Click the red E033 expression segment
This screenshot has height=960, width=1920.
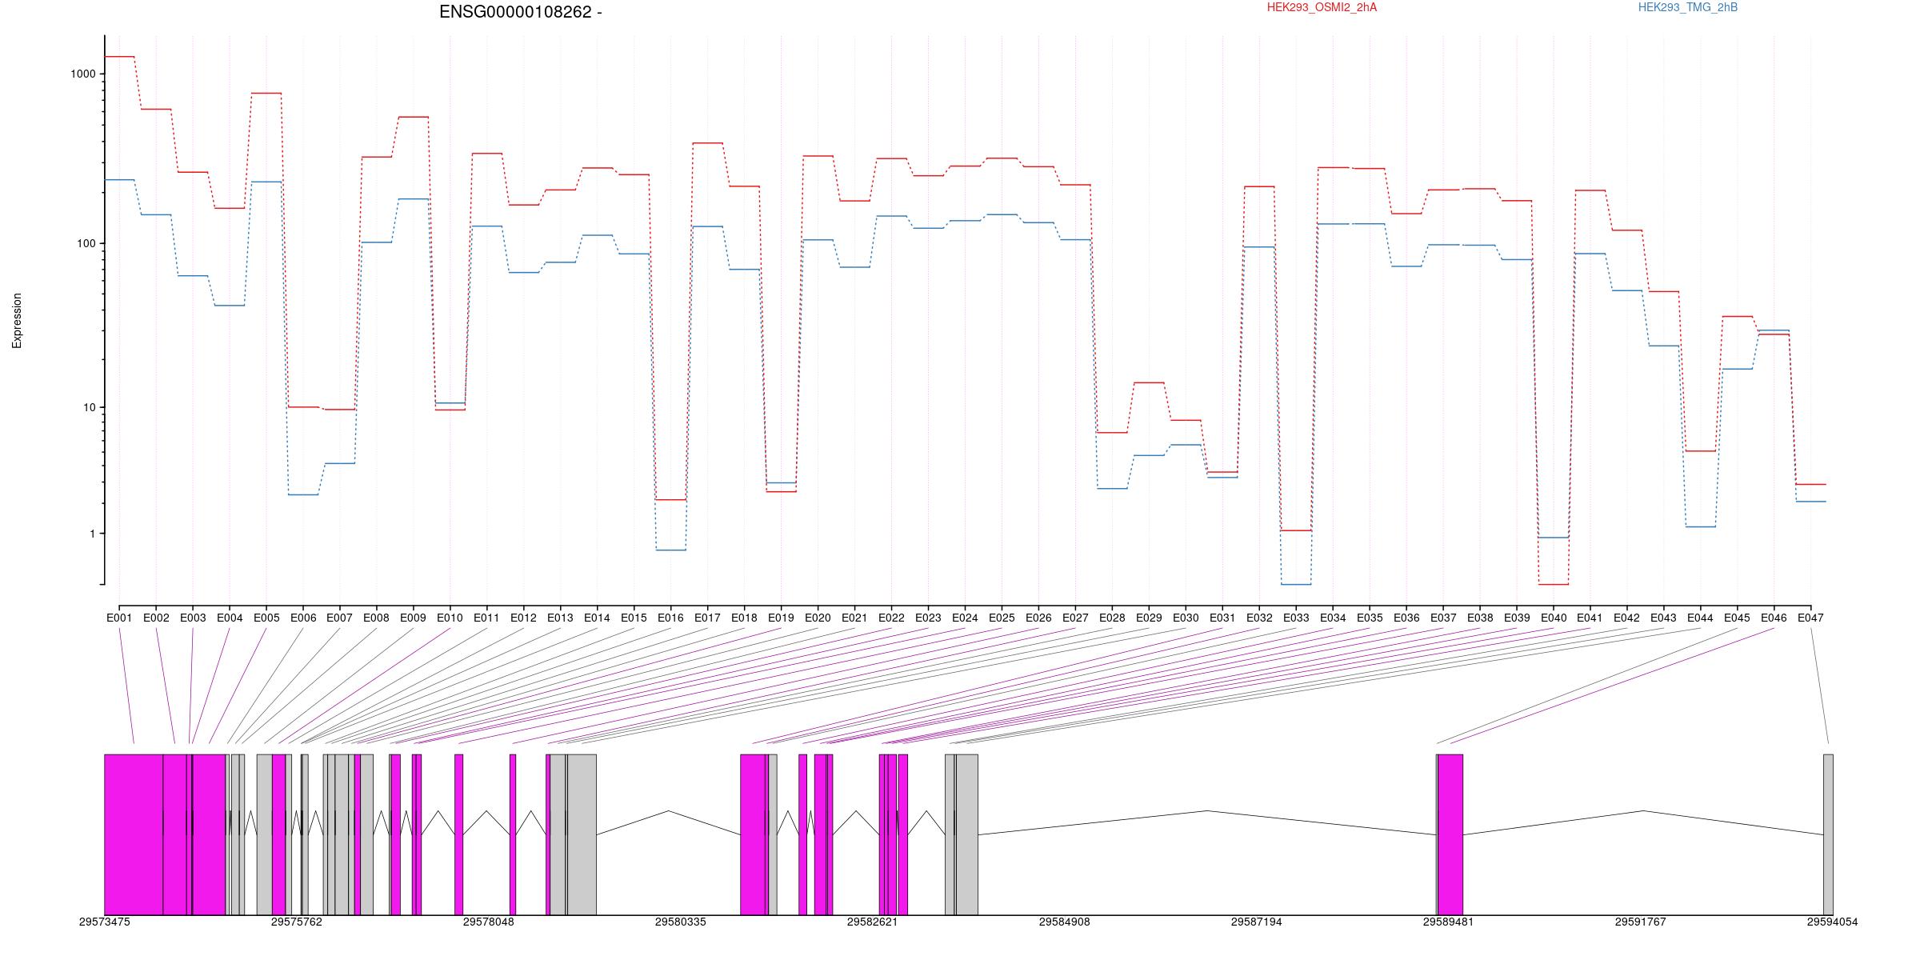coord(1297,530)
